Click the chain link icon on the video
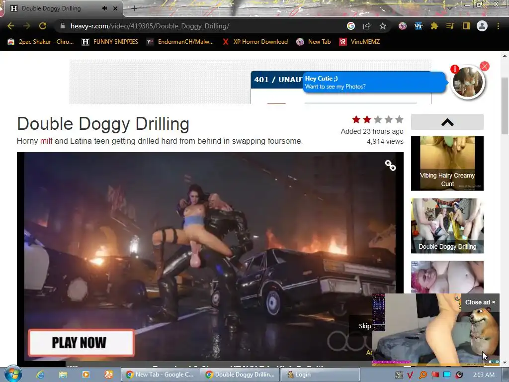 click(390, 165)
